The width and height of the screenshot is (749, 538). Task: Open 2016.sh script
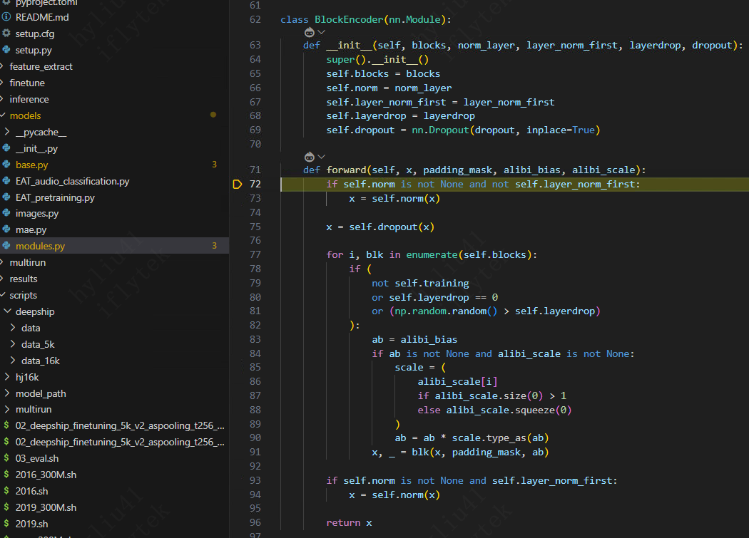coord(31,491)
